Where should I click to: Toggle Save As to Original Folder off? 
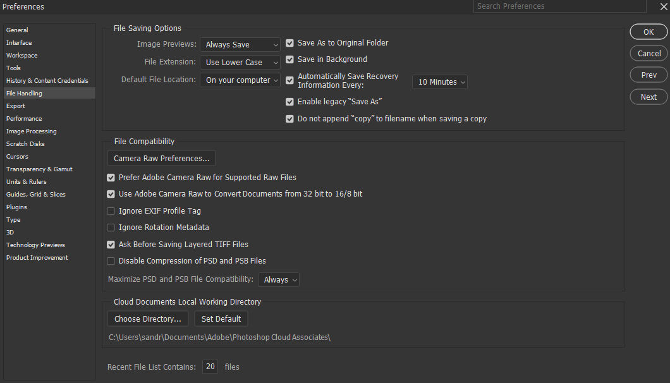[289, 43]
